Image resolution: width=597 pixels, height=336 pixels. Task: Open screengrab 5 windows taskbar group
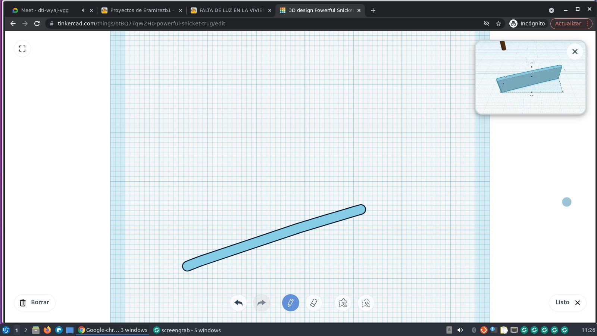coord(187,330)
